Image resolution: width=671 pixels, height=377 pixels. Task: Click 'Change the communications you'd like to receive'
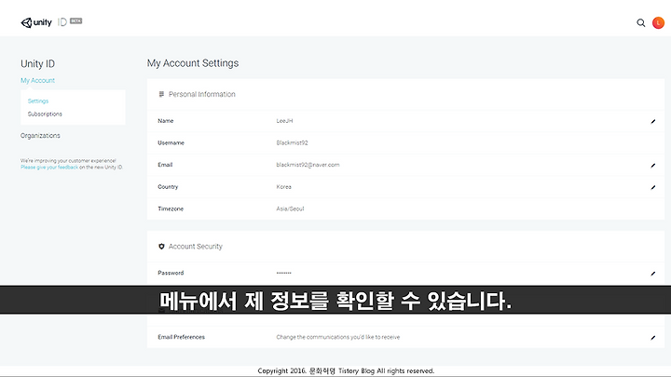338,337
